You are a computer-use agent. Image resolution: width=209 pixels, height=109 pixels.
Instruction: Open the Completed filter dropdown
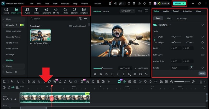tap(41, 26)
